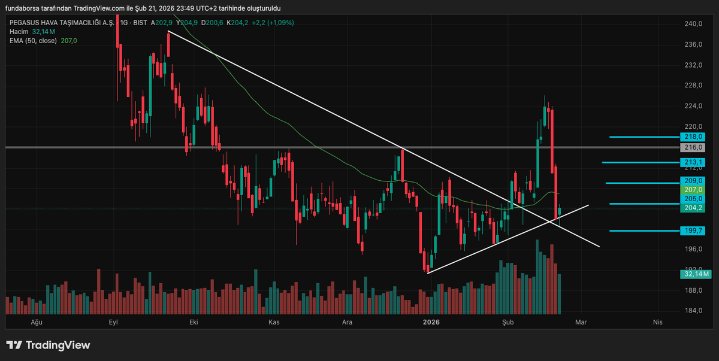Click the Eki month label on time axis
The width and height of the screenshot is (719, 361).
193,322
